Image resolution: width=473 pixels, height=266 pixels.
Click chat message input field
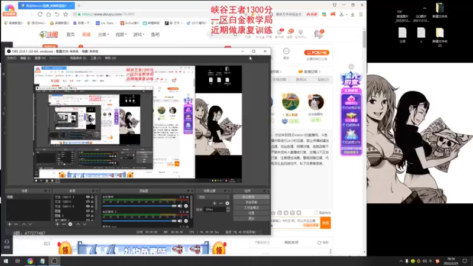pos(295,223)
